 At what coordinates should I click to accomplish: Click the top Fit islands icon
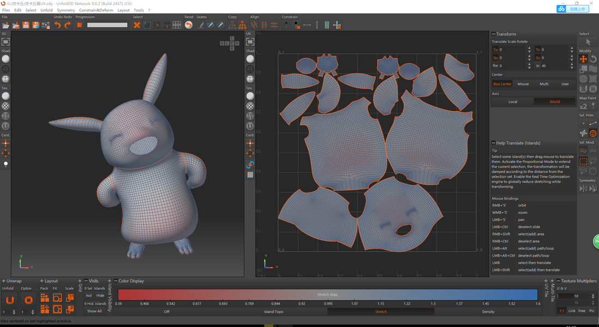coord(57,298)
